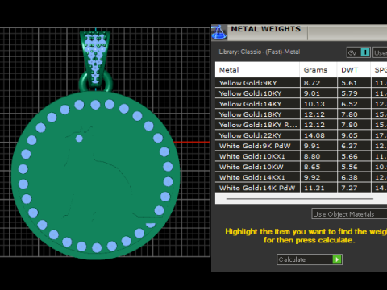The height and width of the screenshot is (290, 387).
Task: Select the Yellow Gold:9KY row
Action: coord(301,83)
